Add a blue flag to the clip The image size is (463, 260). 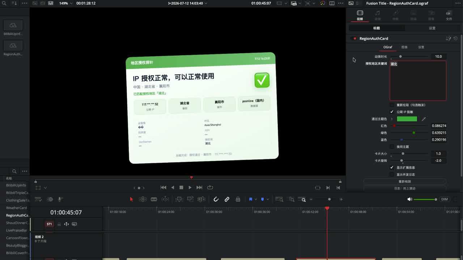click(250, 199)
